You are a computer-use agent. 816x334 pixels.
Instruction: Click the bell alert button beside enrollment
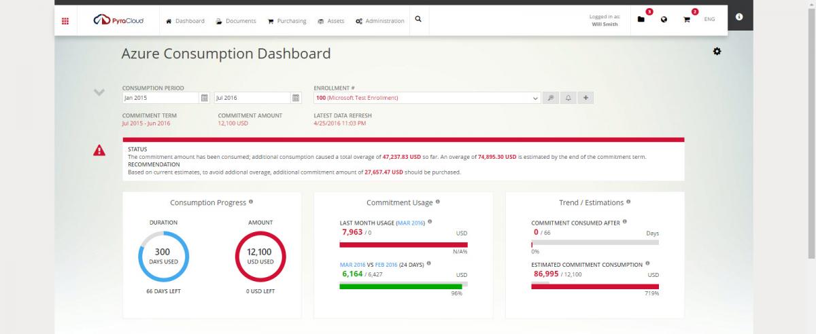tap(568, 98)
